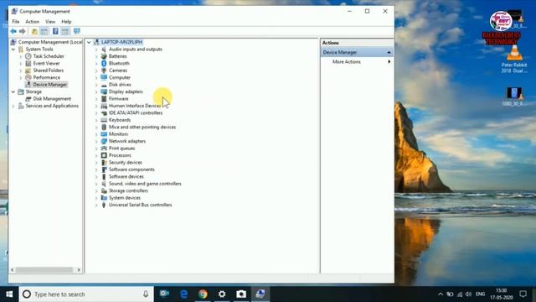The image size is (536, 302).
Task: Select IDE ATA/ATAPI controllers category
Action: (x=136, y=112)
